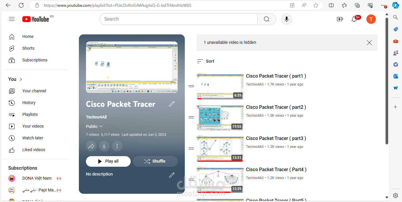
Task: Open playlist more options three dots
Action: click(117, 146)
